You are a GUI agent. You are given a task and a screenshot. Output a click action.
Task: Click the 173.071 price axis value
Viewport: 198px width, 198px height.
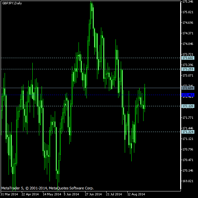[188, 76]
